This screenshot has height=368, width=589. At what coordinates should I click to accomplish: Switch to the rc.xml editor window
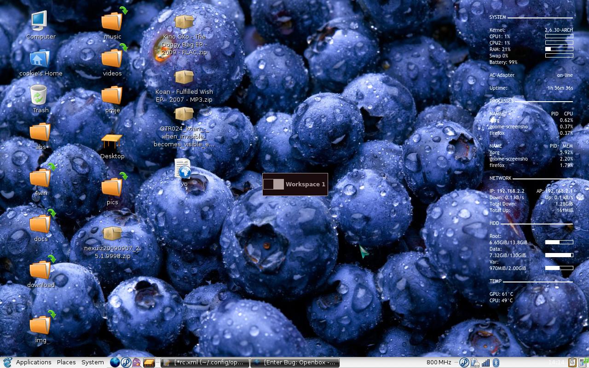click(x=205, y=362)
